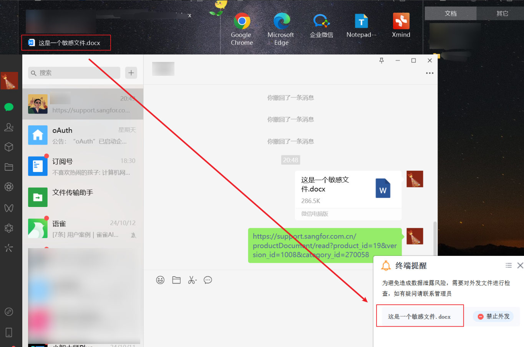Screen dimensions: 524x347
Task: Click the 禁止外发 button
Action: pos(494,316)
